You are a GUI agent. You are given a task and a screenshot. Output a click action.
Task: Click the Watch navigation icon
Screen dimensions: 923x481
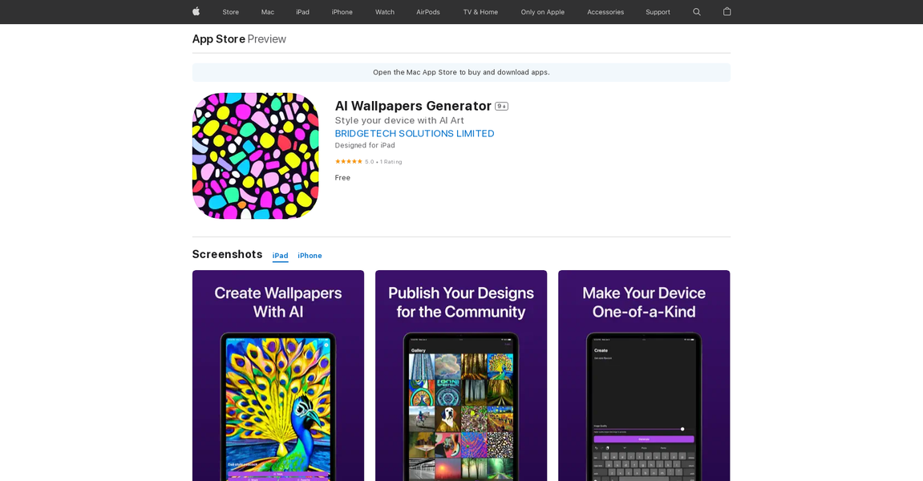(384, 12)
